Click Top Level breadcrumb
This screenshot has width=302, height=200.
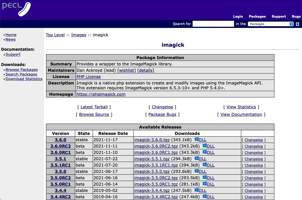pyautogui.click(x=55, y=35)
